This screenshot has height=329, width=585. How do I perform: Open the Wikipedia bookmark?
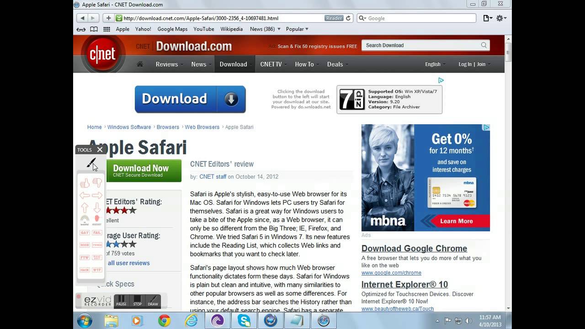tap(232, 29)
